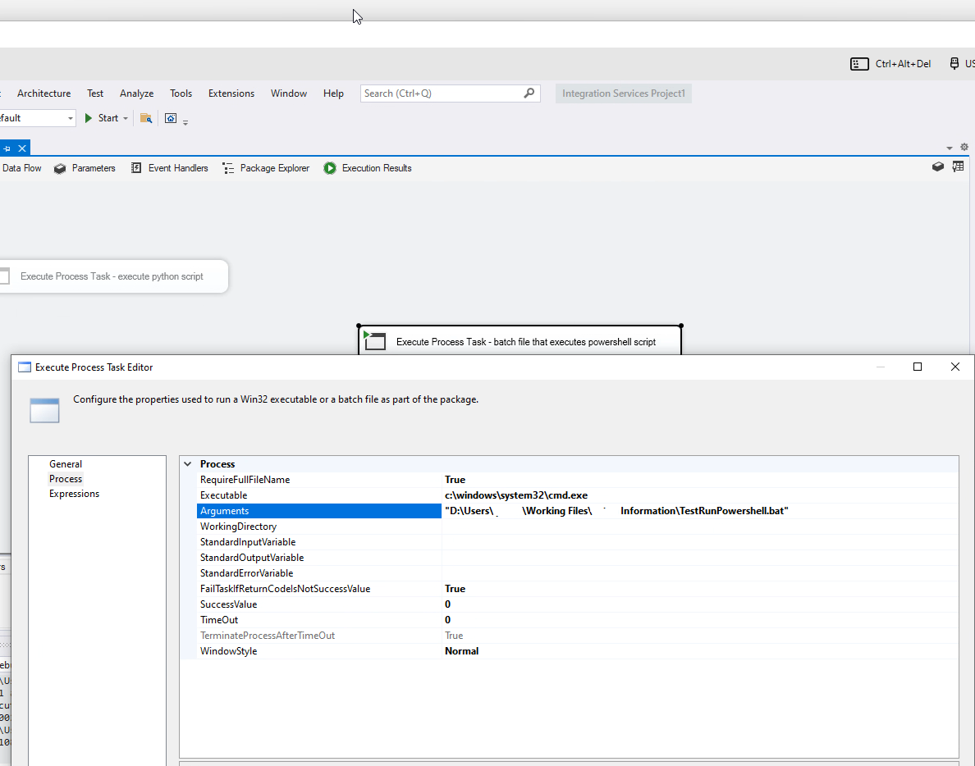The height and width of the screenshot is (766, 975).
Task: Click the search magnifier icon
Action: (x=529, y=93)
